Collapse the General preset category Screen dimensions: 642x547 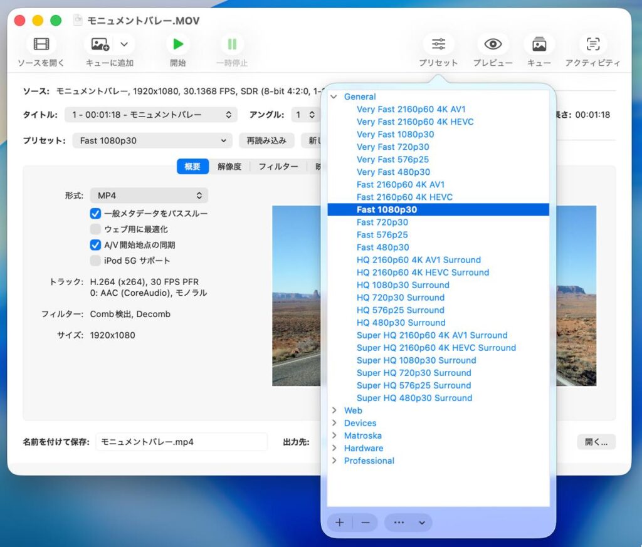[334, 96]
